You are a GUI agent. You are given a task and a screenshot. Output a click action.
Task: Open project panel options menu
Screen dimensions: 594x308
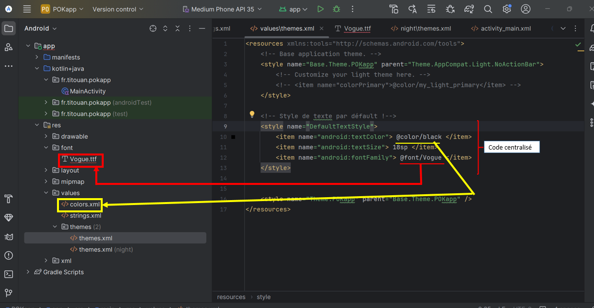[190, 28]
